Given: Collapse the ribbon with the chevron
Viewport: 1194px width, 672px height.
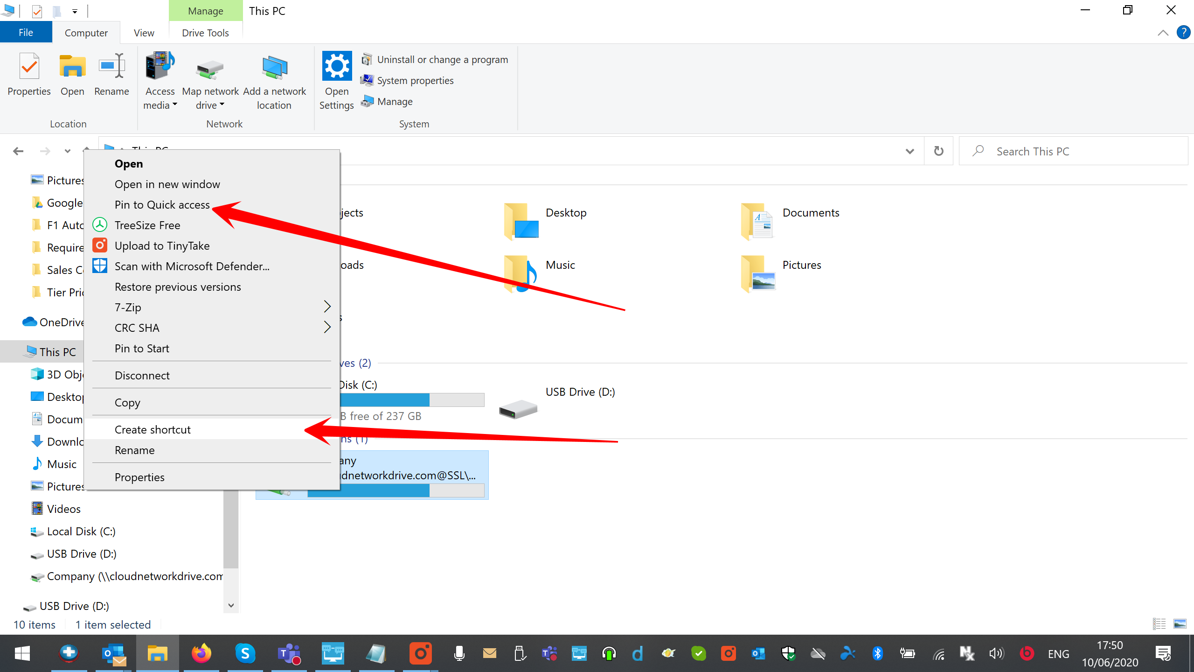Looking at the screenshot, I should [x=1163, y=33].
